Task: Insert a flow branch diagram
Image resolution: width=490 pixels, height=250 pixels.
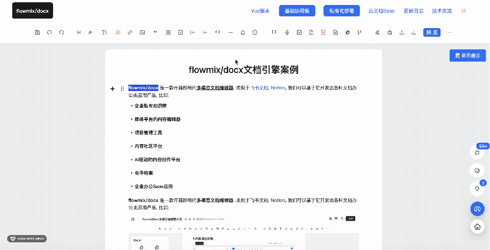Action: tap(360, 32)
